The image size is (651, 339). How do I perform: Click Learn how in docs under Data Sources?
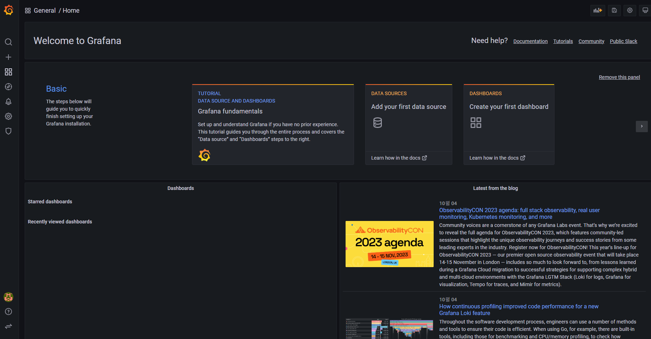(399, 158)
